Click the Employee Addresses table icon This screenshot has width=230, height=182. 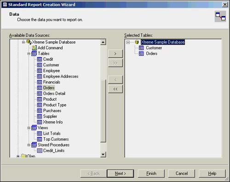pyautogui.click(x=40, y=76)
